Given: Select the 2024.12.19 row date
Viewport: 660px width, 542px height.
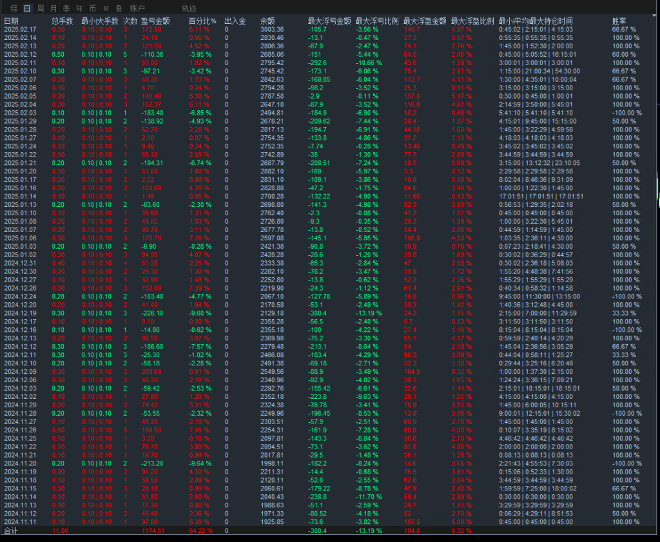Looking at the screenshot, I should coord(20,313).
